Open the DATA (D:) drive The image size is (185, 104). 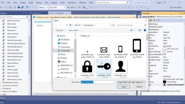pyautogui.click(x=64, y=69)
